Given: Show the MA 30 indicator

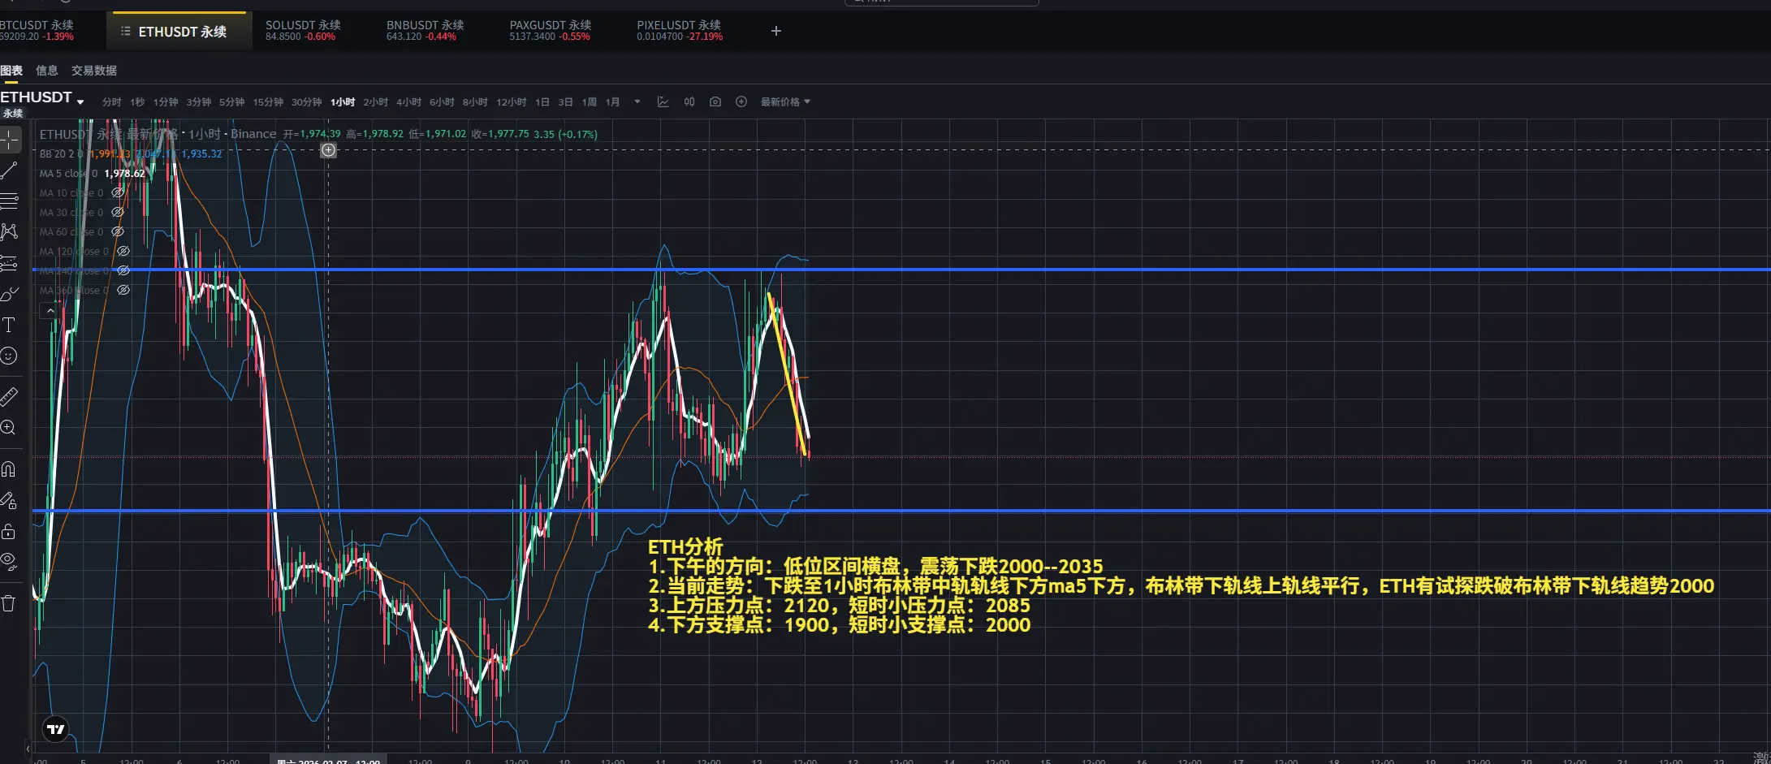Looking at the screenshot, I should point(118,212).
